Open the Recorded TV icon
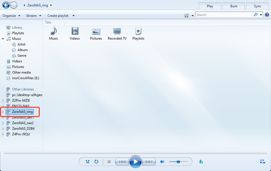The width and height of the screenshot is (271, 171). point(117,31)
